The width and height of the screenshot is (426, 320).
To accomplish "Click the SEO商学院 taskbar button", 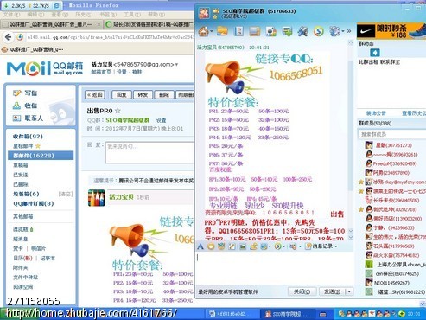I will point(287,314).
